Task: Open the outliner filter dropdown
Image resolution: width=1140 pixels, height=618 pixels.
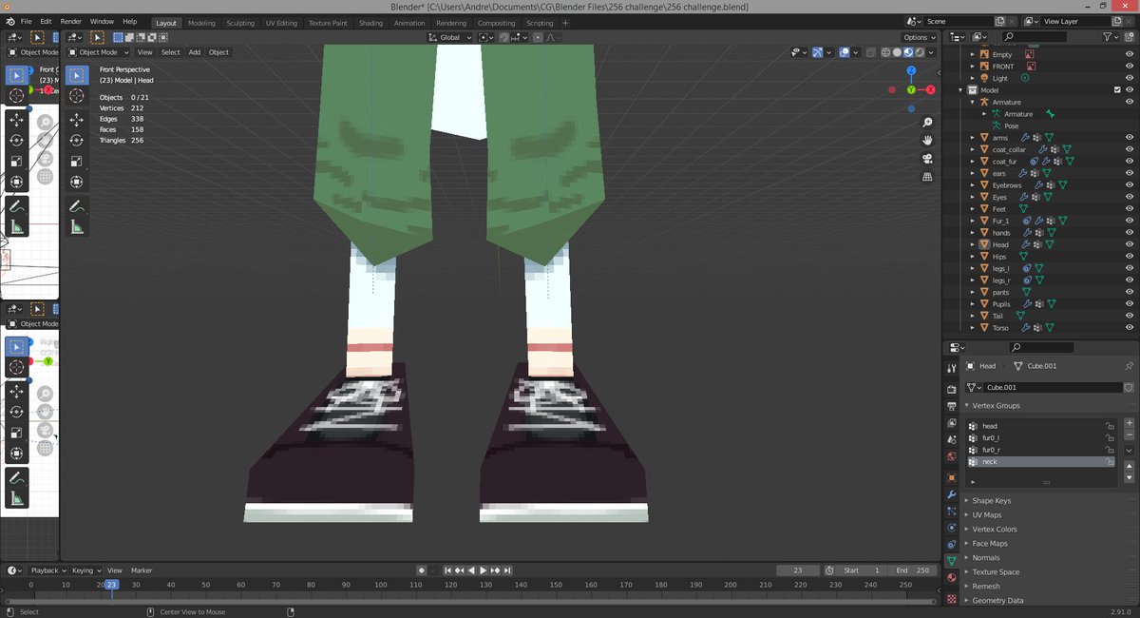Action: pos(1111,36)
